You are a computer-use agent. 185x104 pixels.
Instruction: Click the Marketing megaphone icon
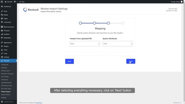pos(2,38)
